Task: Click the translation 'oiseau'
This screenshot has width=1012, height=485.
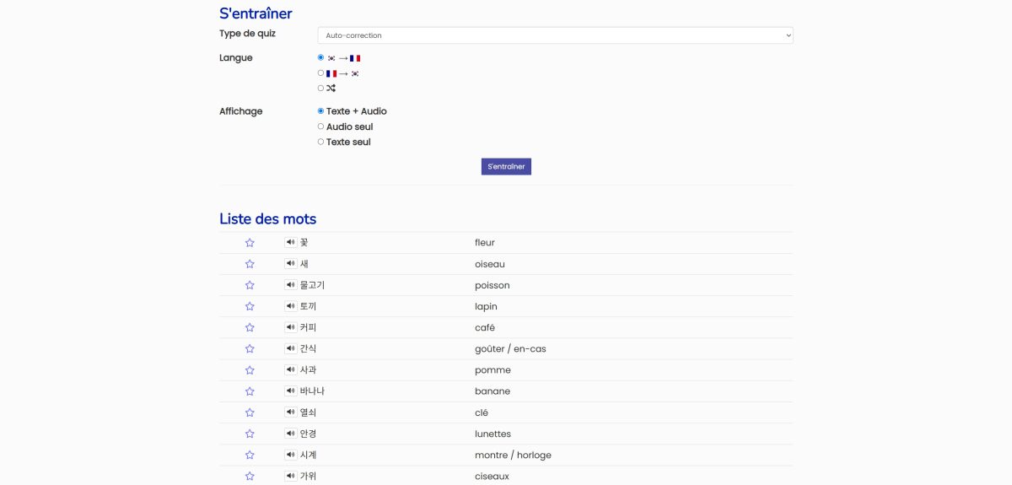Action: (490, 264)
